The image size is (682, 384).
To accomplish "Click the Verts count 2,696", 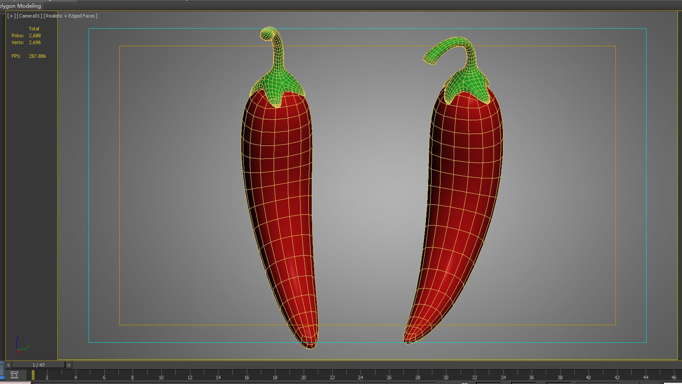I will (x=35, y=42).
